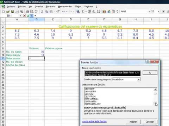Click the Sort ascending icon
169x126 pixels.
[94, 12]
